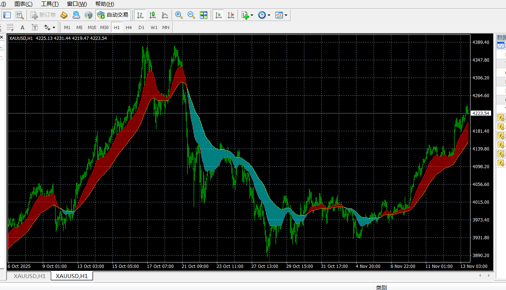Click the 6 Oct 2025 date label
Screen dimensions: 506x290
tap(19, 266)
